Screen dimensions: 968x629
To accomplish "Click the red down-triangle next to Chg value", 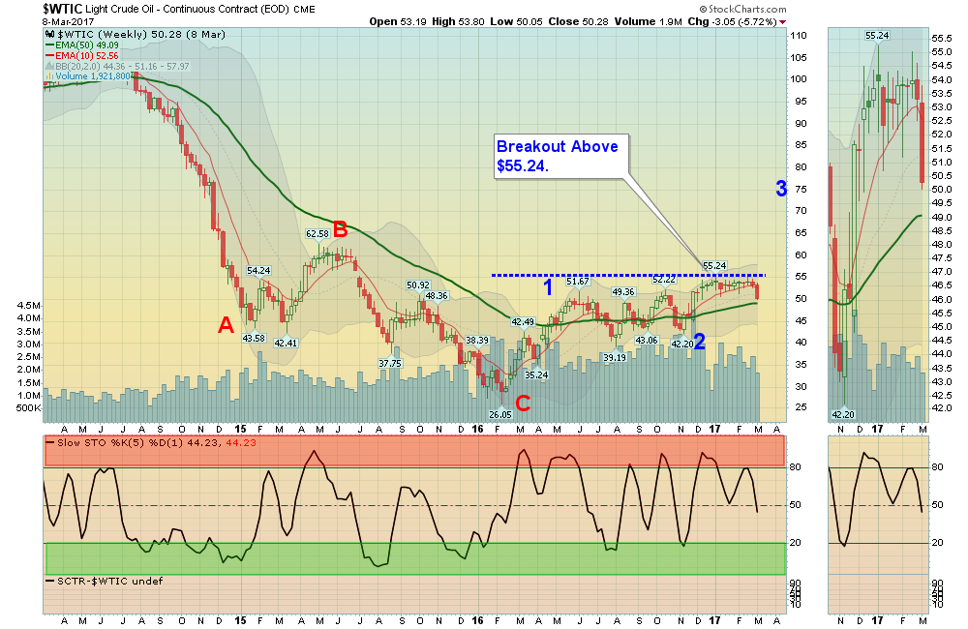I will [783, 22].
